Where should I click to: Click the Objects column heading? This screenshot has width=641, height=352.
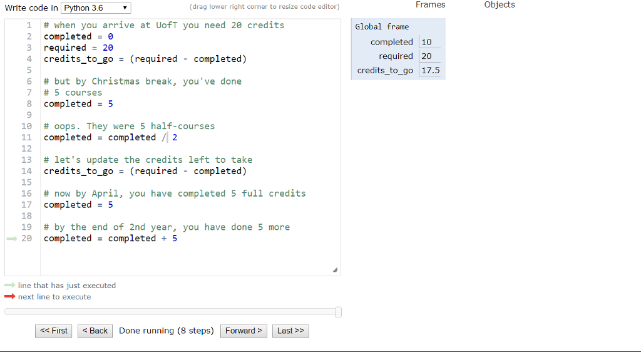500,4
